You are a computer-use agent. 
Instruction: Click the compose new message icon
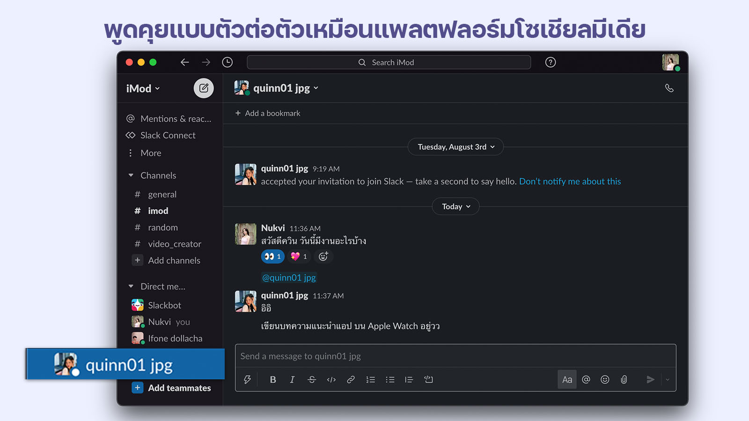click(204, 88)
